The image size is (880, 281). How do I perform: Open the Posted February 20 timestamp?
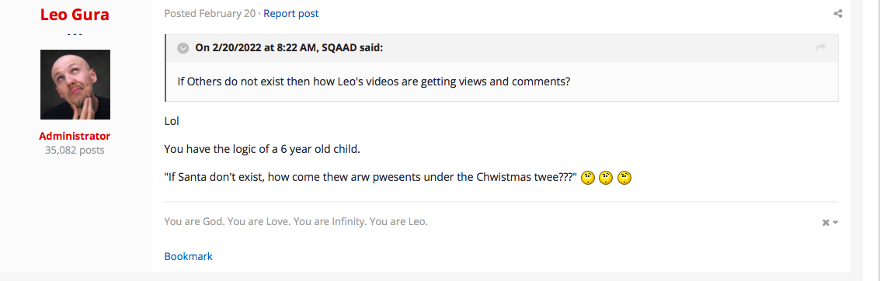coord(210,13)
